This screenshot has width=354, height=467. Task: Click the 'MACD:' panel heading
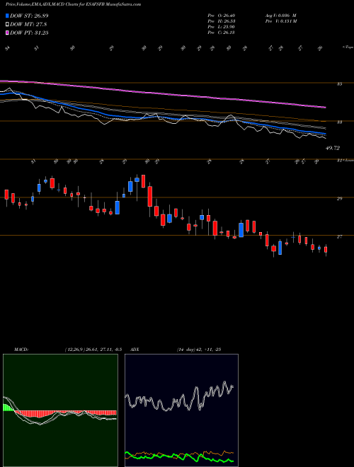point(21,350)
